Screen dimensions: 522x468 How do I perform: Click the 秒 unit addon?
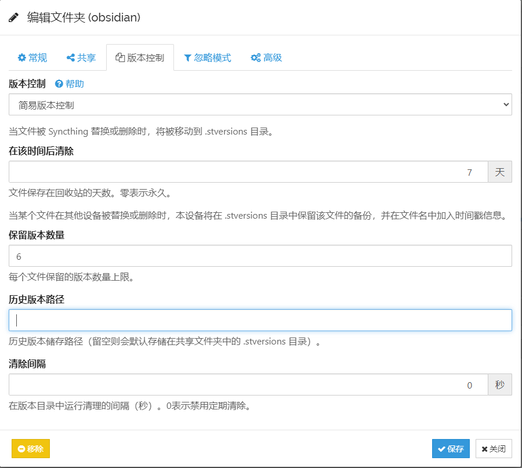[x=499, y=385]
